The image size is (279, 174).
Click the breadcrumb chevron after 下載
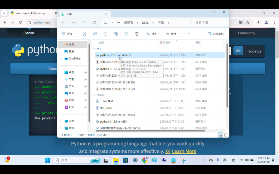point(168,23)
